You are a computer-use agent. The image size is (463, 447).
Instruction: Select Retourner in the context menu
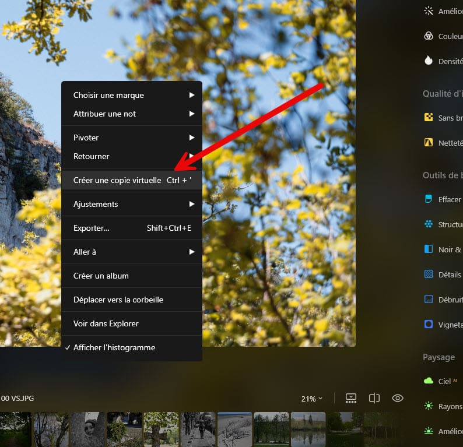(132, 156)
